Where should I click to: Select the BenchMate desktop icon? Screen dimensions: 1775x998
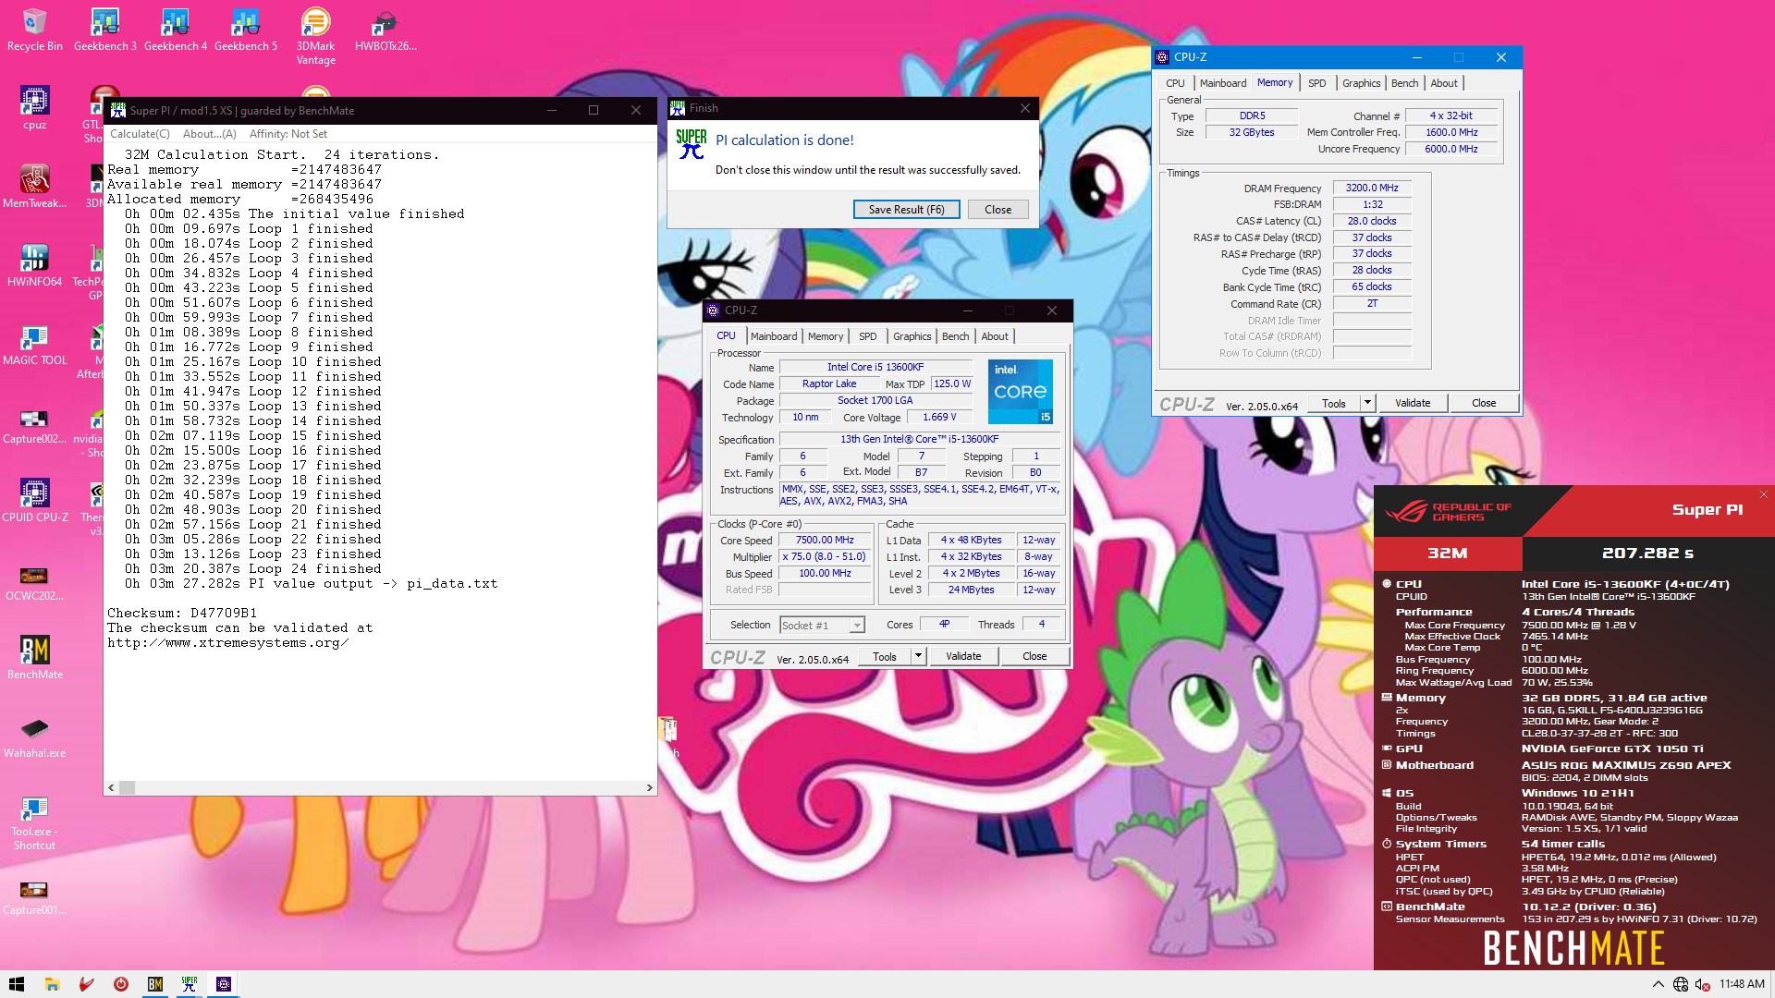pyautogui.click(x=34, y=658)
